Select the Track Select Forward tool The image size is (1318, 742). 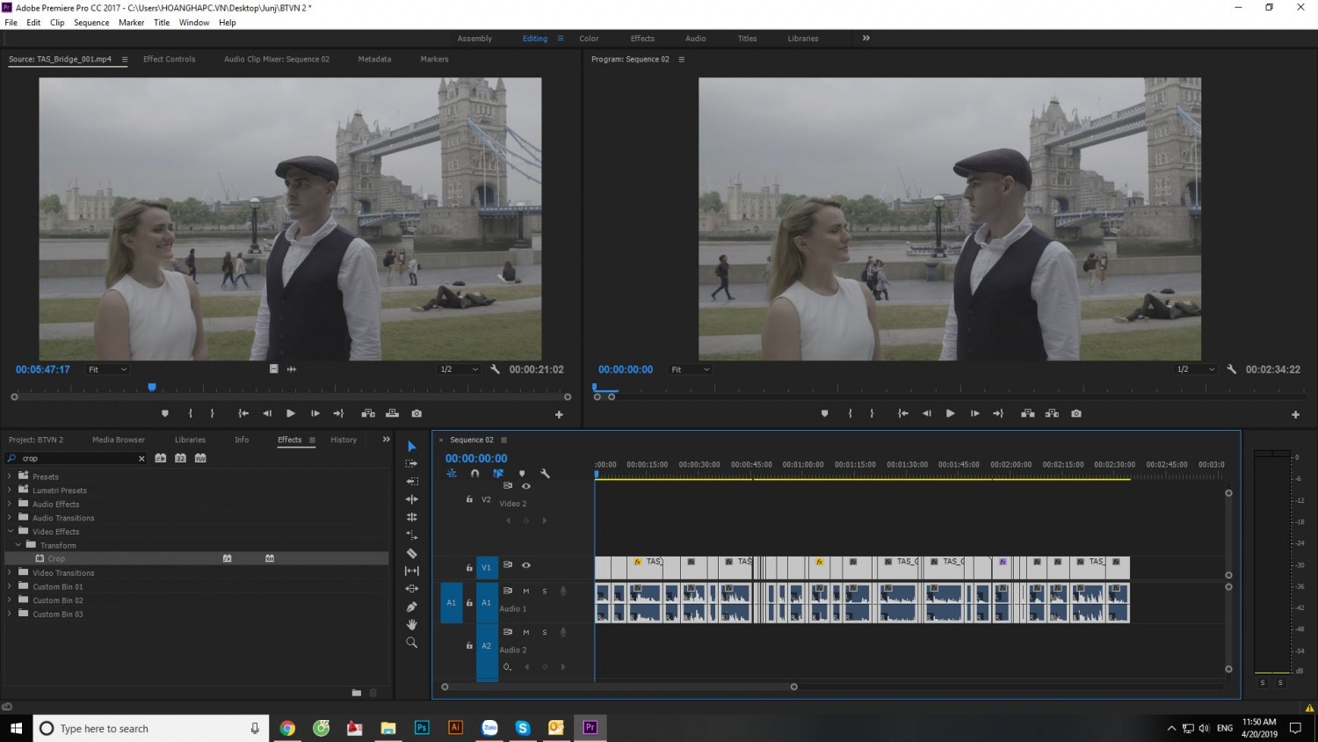(x=411, y=463)
